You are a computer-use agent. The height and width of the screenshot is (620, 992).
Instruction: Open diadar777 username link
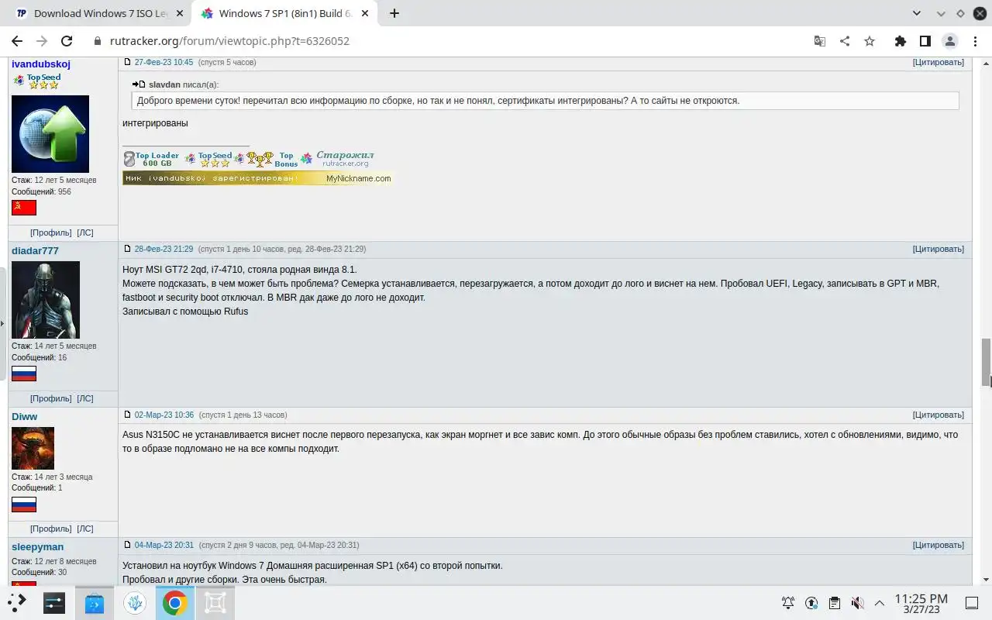click(x=35, y=250)
